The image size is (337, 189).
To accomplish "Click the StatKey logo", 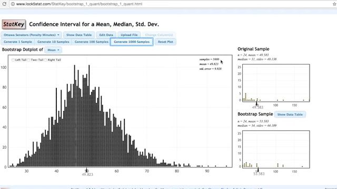I will [x=14, y=24].
